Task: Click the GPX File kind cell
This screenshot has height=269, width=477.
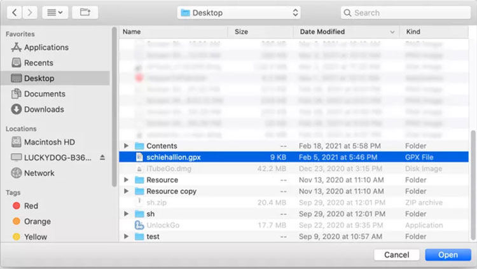Action: tap(419, 157)
